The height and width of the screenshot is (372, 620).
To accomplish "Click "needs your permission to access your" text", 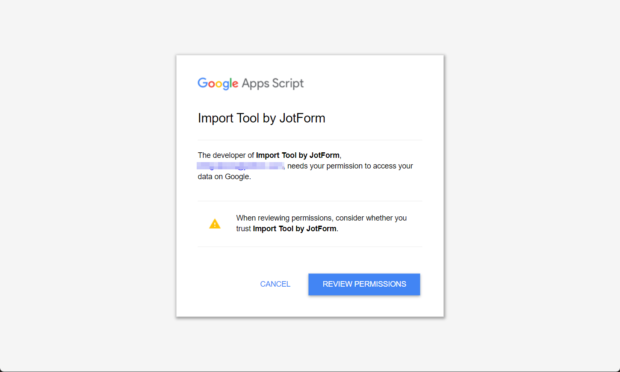I will click(350, 166).
